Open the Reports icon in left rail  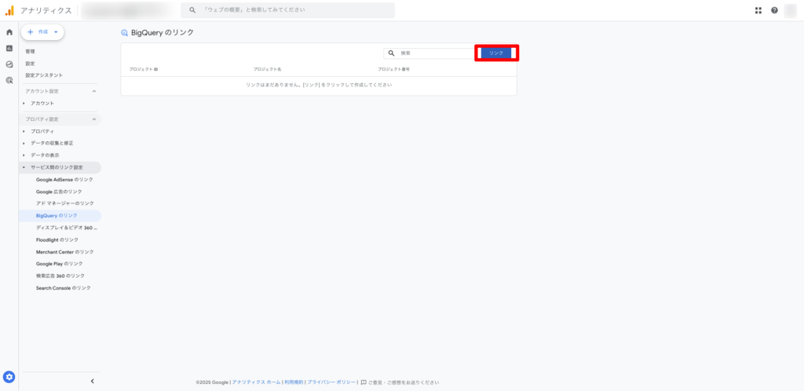[9, 48]
